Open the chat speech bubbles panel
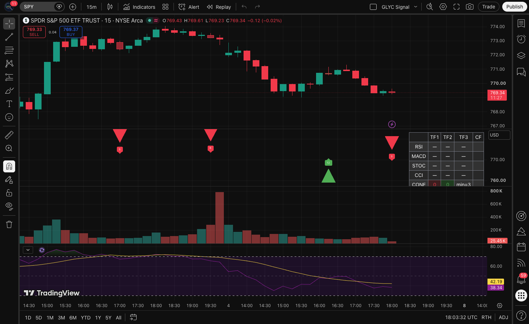 521,72
